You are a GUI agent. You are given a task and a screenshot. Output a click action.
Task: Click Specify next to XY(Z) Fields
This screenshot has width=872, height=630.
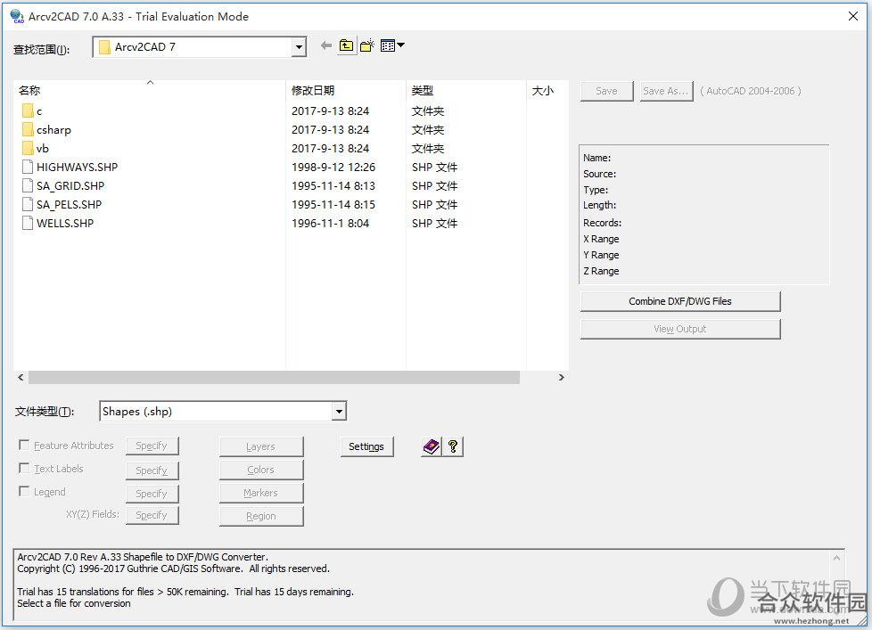coord(152,516)
